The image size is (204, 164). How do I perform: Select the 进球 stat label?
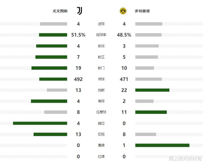(x=101, y=24)
